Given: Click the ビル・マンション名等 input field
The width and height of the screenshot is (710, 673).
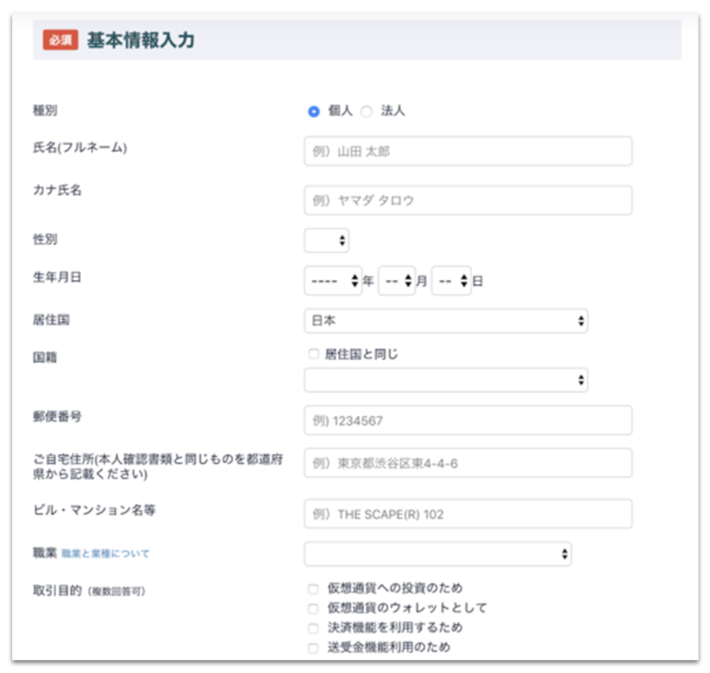Looking at the screenshot, I should (x=469, y=513).
